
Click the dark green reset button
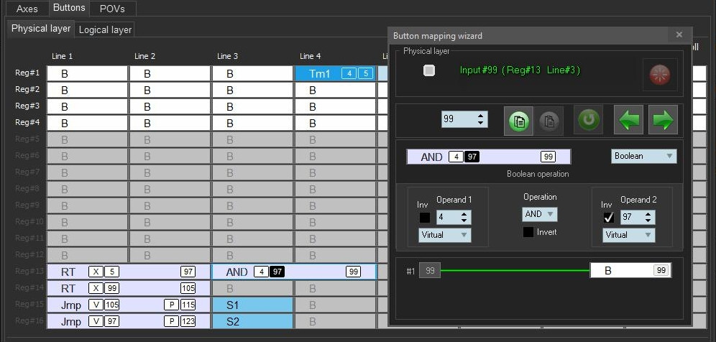588,120
